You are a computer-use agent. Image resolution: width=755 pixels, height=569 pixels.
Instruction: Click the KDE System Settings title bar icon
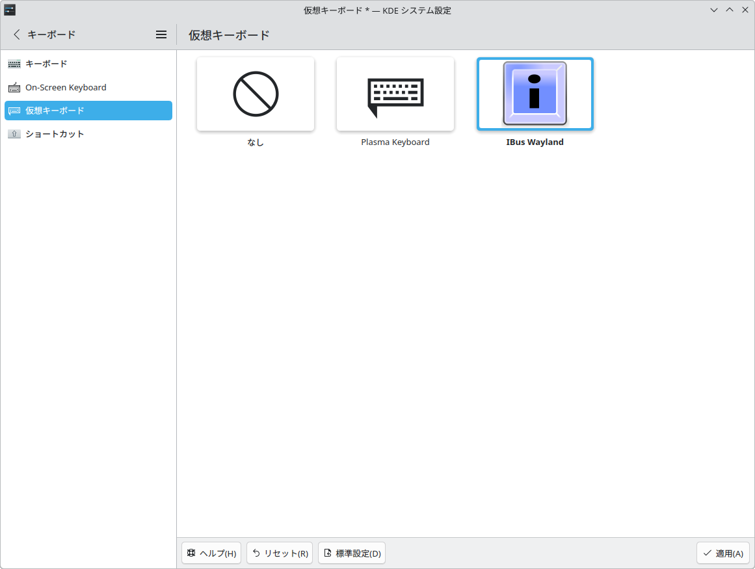[10, 10]
